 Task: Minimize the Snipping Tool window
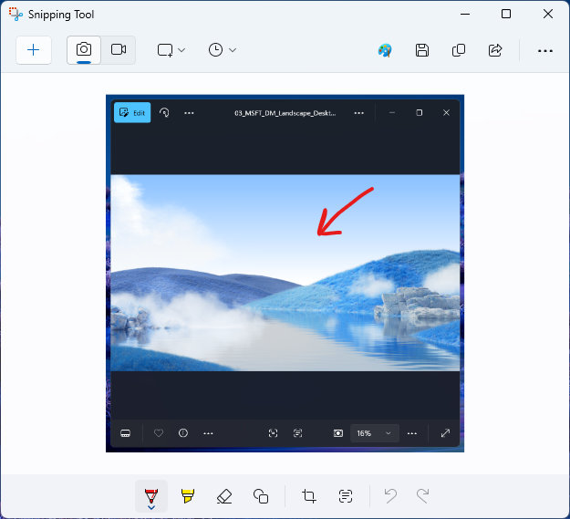click(465, 15)
